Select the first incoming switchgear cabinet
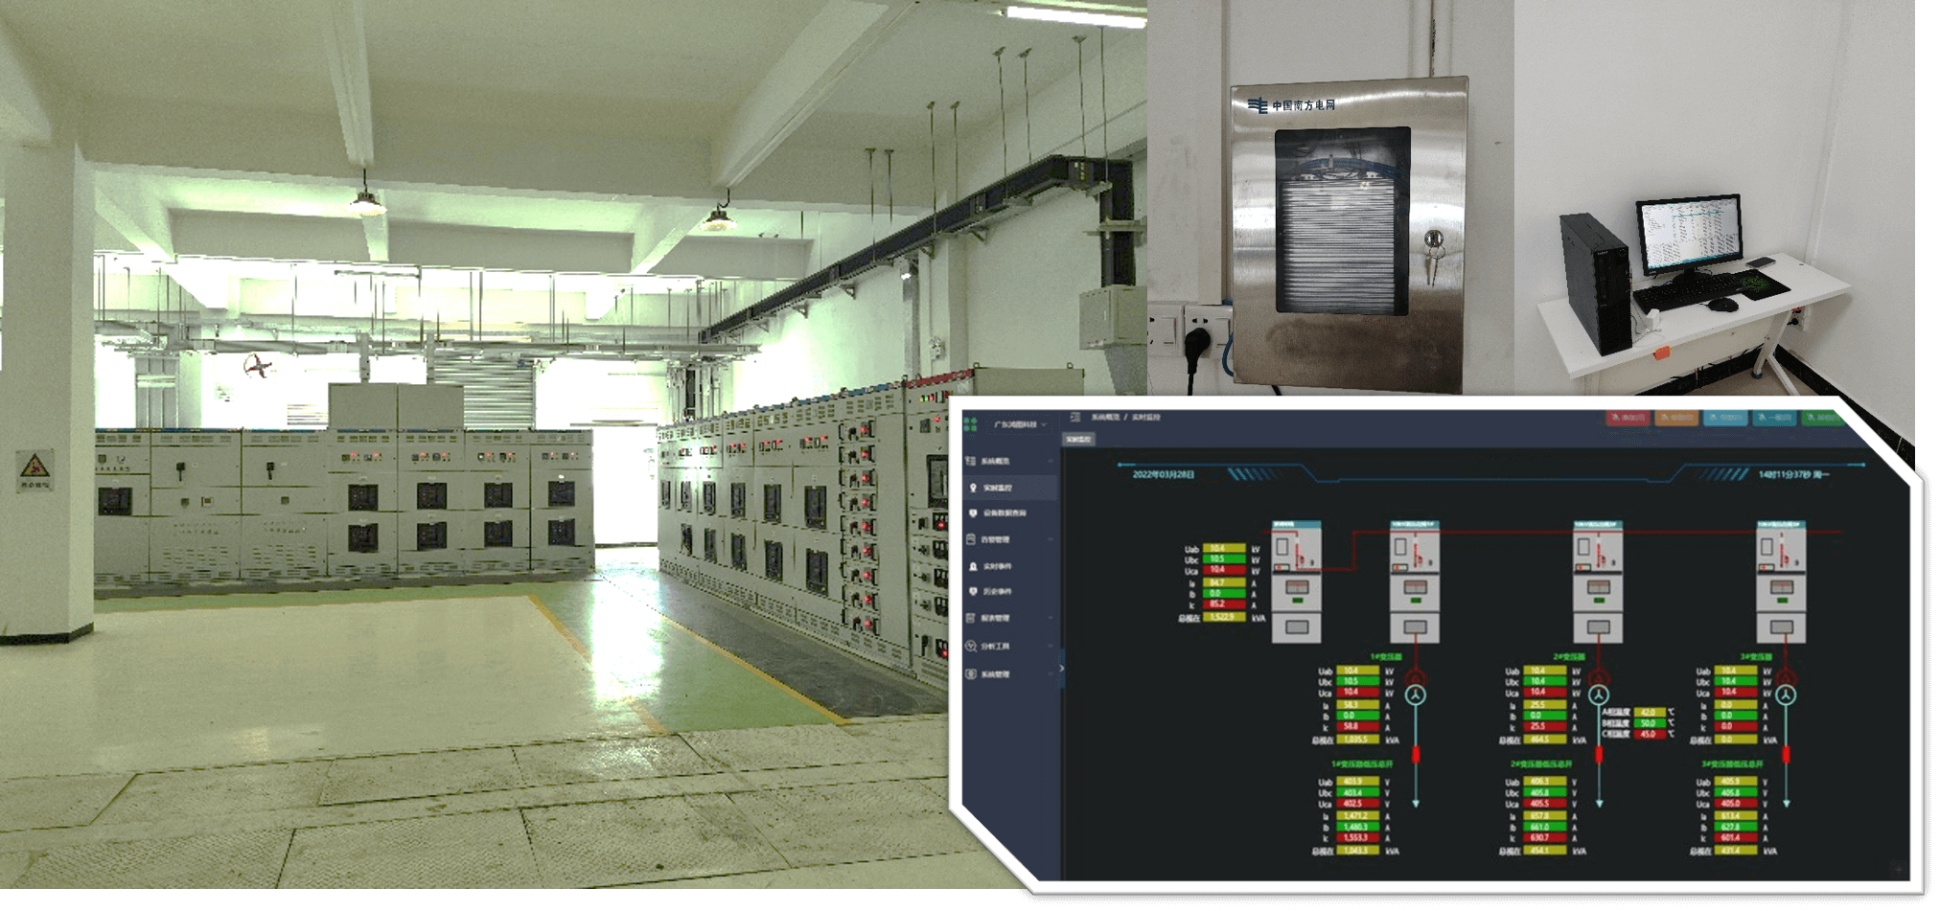Image resolution: width=1940 pixels, height=911 pixels. 1296,582
